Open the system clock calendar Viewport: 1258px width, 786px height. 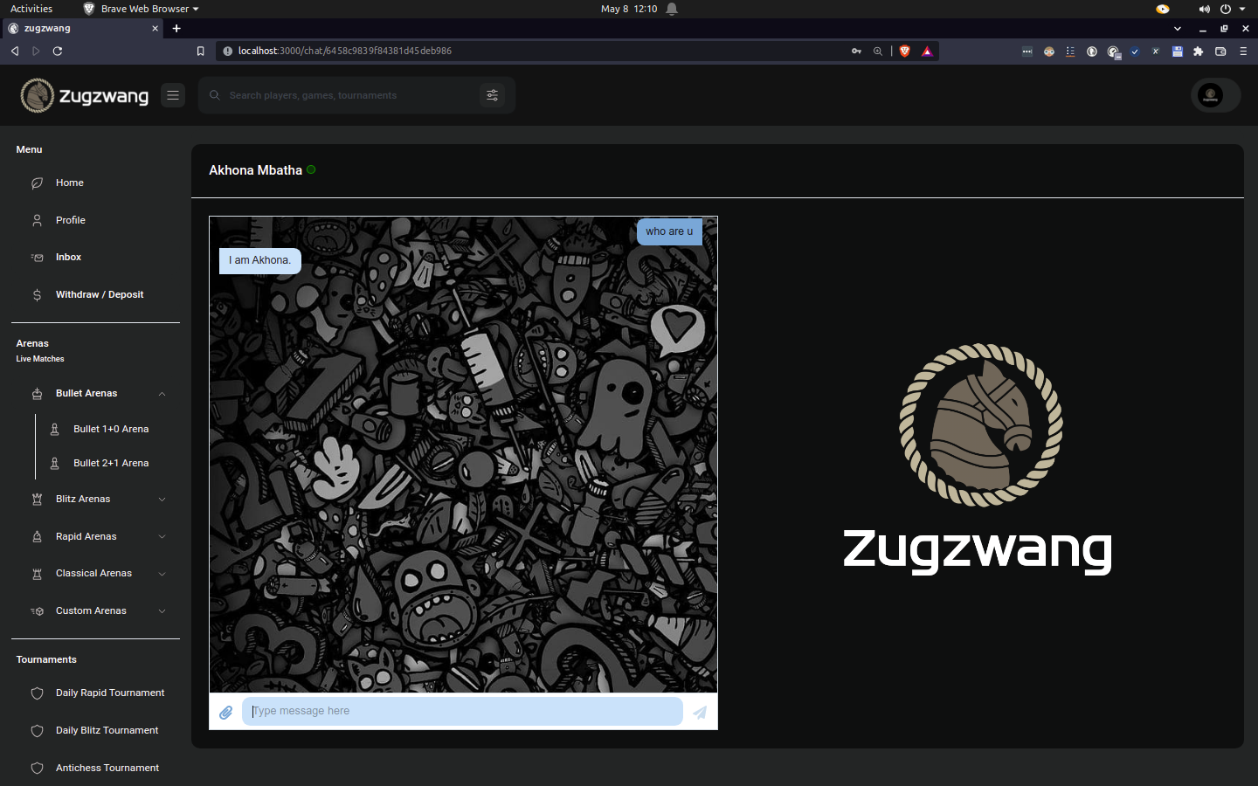click(629, 9)
